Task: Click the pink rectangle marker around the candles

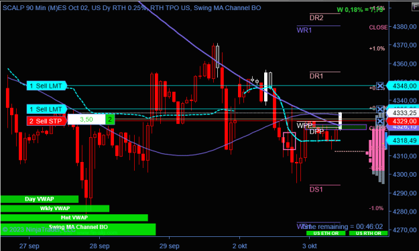Action: point(290,141)
